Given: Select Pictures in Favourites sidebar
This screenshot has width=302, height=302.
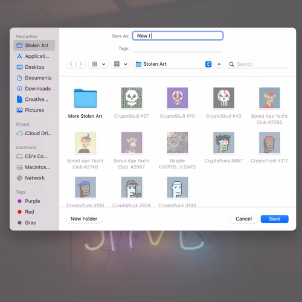Looking at the screenshot, I should (34, 110).
